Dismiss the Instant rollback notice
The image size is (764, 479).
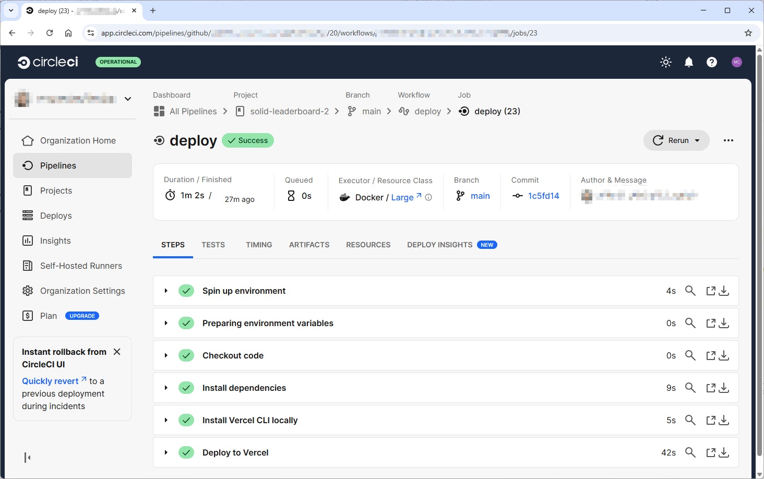[x=117, y=352]
